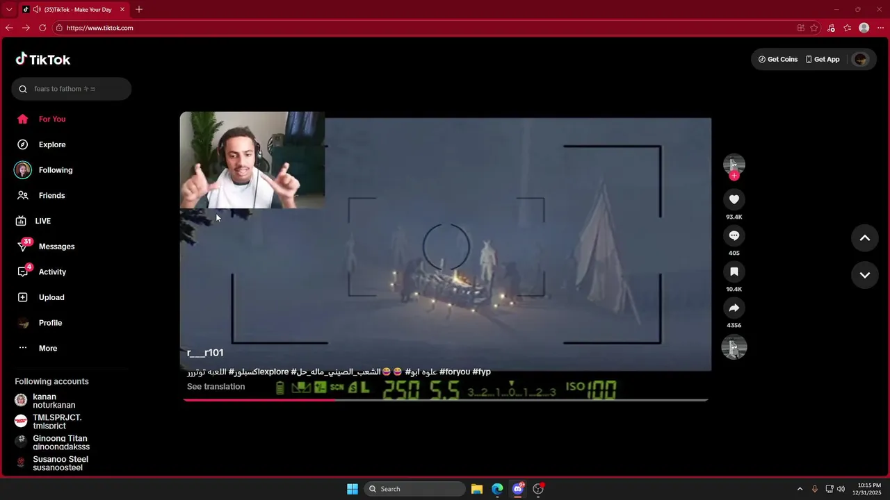Click the #foryou hashtag

tap(455, 372)
